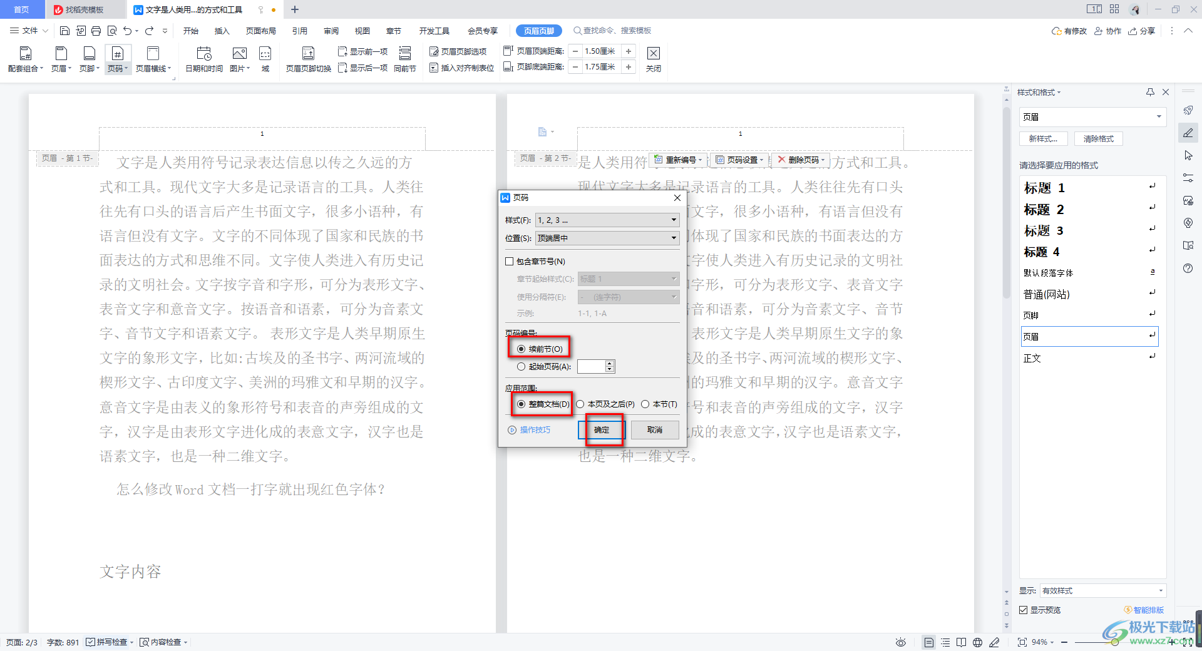Click the 关闭 close header-footer icon

654,59
